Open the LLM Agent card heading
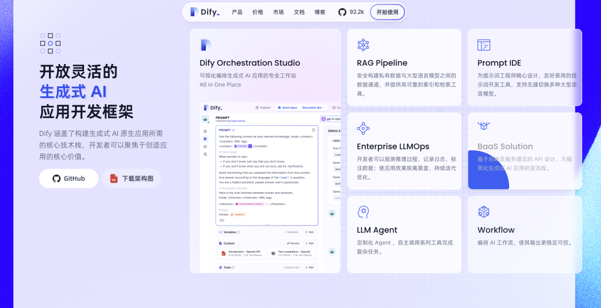The image size is (601, 308). (x=377, y=230)
